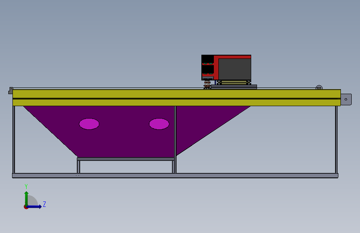Screen dimensions: 360x233
Task: Select the long yellow beam
Action: tap(176, 98)
